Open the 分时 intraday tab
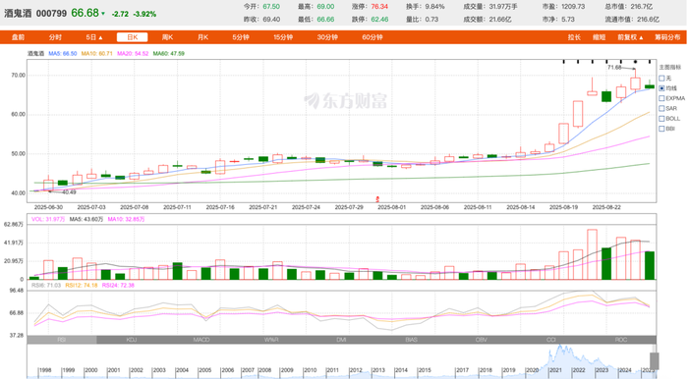 point(55,37)
